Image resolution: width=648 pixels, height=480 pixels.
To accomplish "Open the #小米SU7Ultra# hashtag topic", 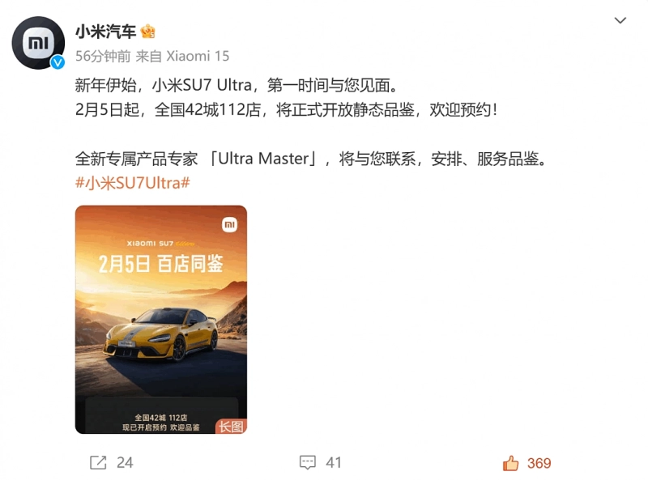I will (x=133, y=183).
